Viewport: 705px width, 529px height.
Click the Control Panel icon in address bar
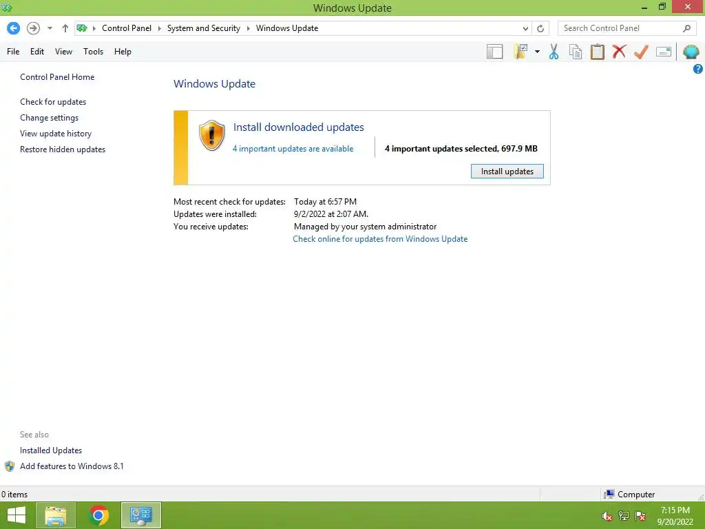[x=82, y=28]
